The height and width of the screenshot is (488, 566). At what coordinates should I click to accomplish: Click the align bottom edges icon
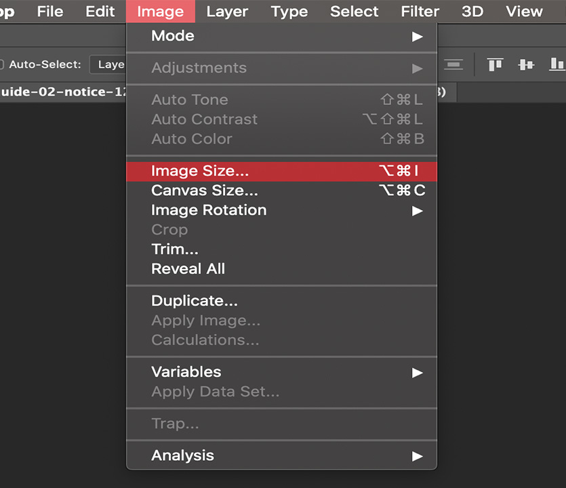557,64
